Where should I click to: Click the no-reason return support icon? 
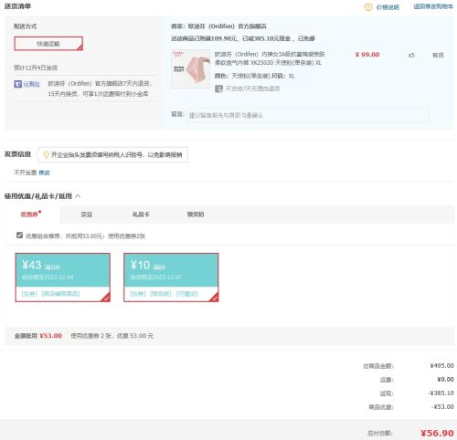click(218, 89)
